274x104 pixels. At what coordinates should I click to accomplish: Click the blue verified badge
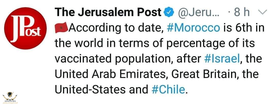(169, 13)
